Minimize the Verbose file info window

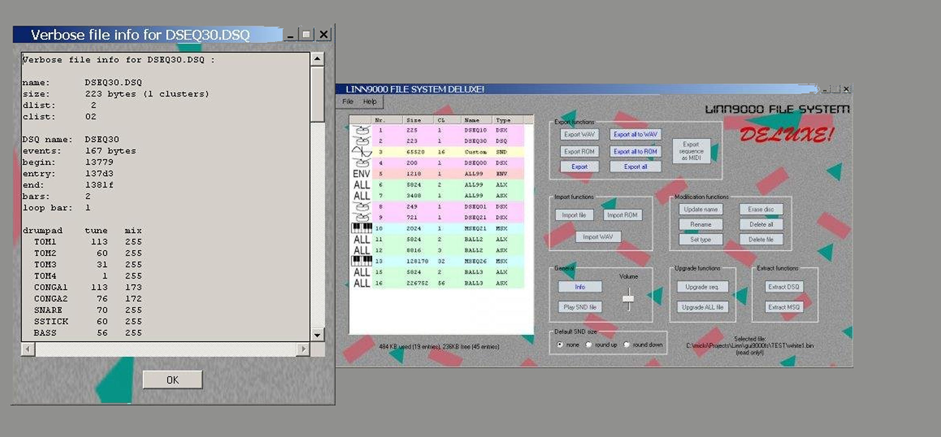290,35
